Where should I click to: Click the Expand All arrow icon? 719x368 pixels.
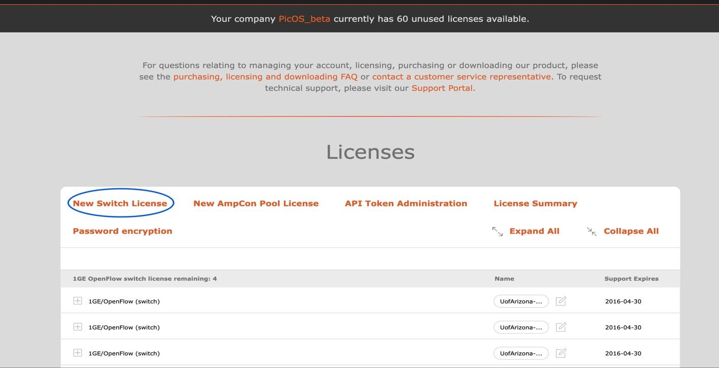click(498, 231)
